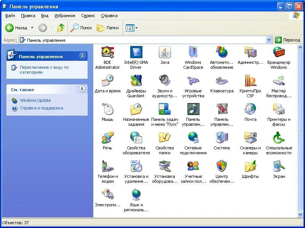The height and width of the screenshot is (228, 305).
Task: Open the Java control panel icon
Action: [164, 52]
